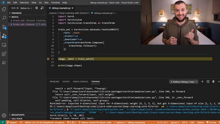Image resolution: width=220 pixels, height=124 pixels.
Task: Split the terminal panel
Action: [x=208, y=82]
